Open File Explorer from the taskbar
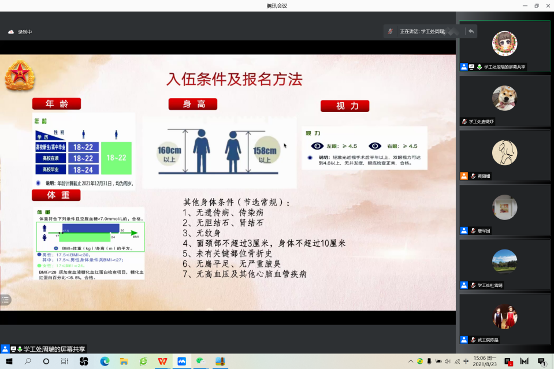 click(124, 361)
